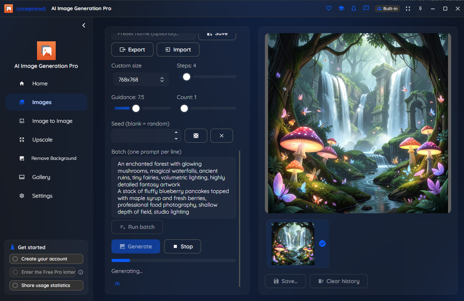Click the Home house icon
The width and height of the screenshot is (464, 301).
pos(22,83)
